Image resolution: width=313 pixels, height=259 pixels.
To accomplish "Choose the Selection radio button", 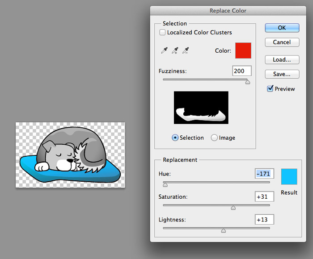I will [x=175, y=138].
